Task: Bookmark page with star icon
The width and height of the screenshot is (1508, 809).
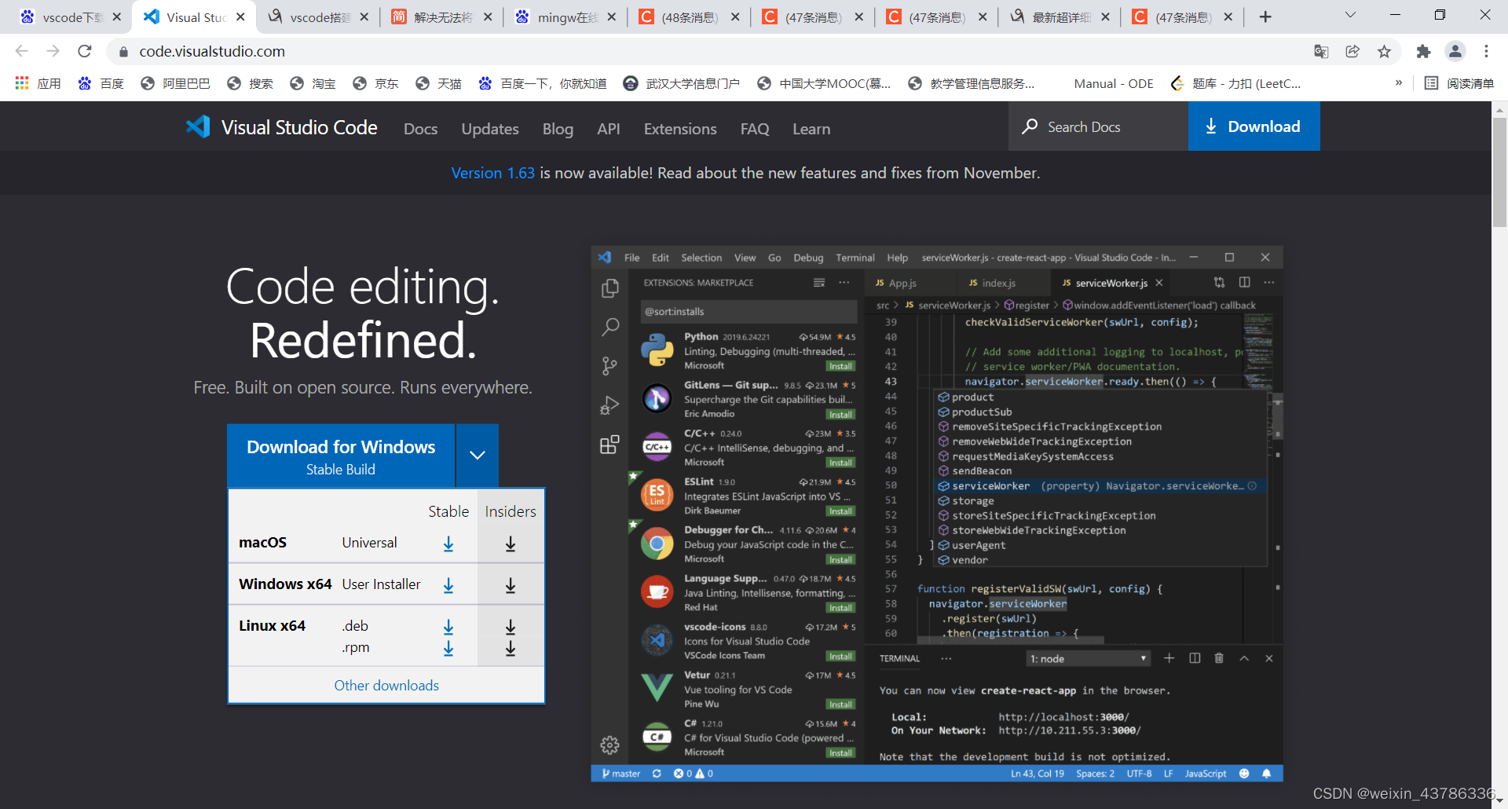Action: click(1384, 51)
